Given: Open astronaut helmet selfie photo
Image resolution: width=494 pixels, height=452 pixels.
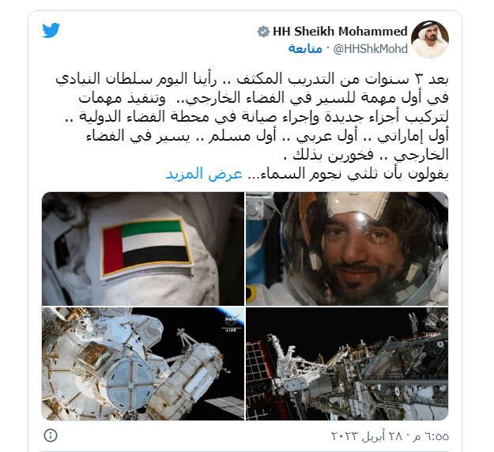Looking at the screenshot, I should (347, 249).
